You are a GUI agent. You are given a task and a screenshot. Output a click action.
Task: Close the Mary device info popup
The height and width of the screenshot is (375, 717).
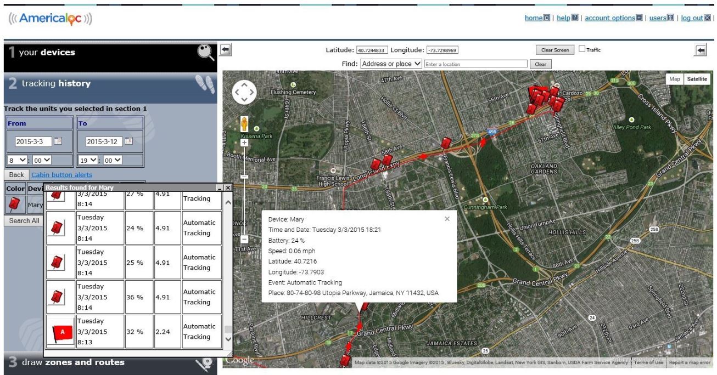tap(447, 219)
